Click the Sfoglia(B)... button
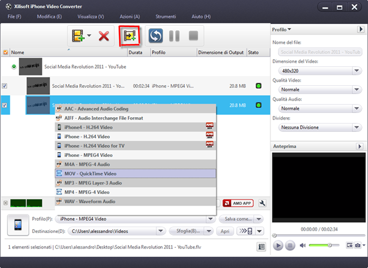368x268 pixels. tap(186, 231)
